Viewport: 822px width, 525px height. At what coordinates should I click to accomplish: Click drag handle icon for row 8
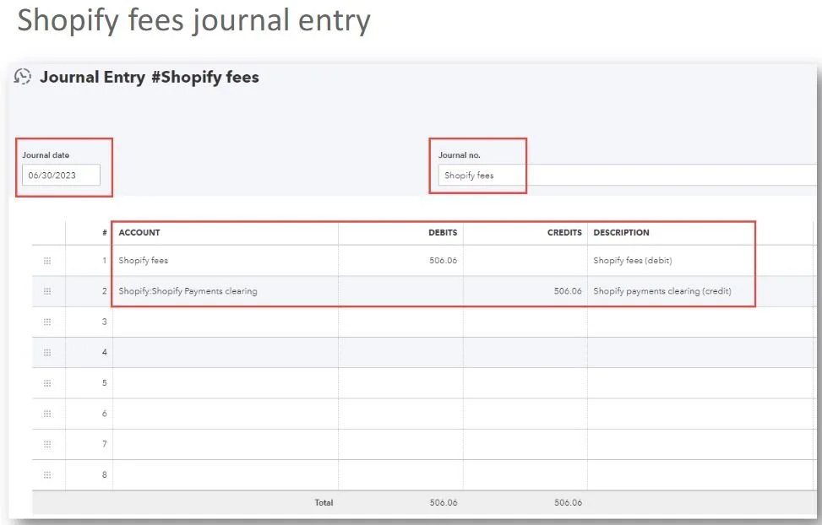[47, 474]
